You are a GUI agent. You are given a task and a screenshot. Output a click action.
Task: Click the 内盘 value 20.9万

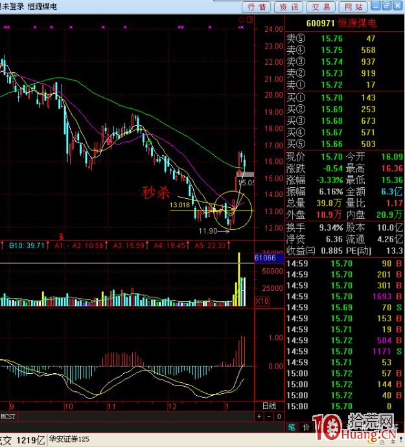[389, 214]
